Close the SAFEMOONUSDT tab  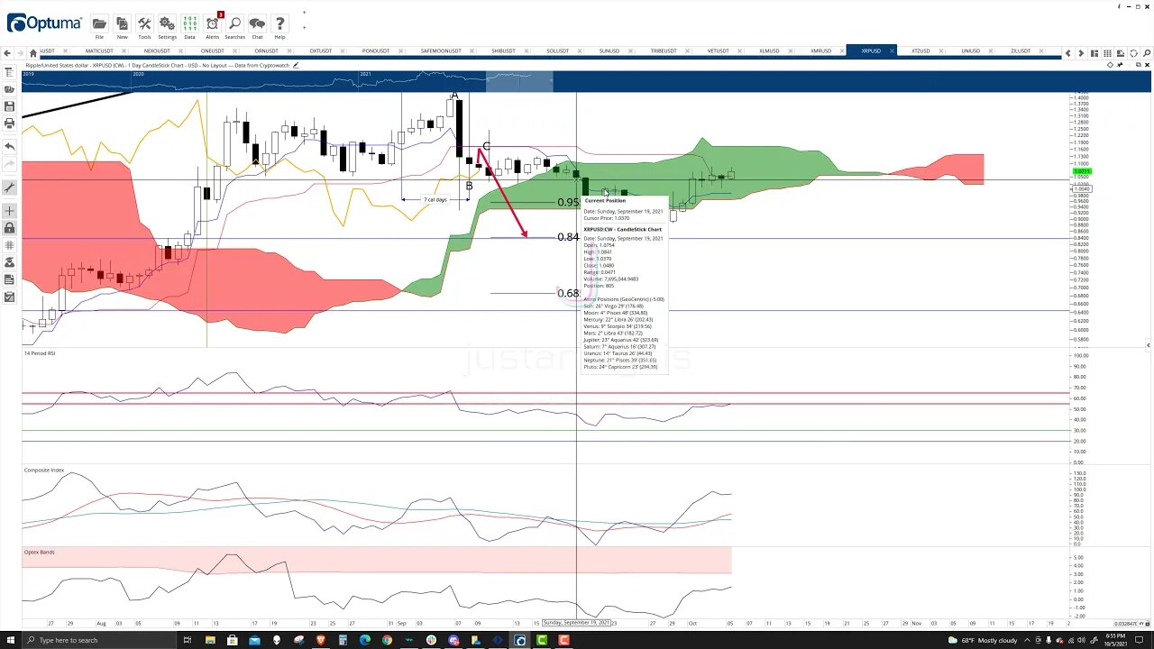pos(471,51)
